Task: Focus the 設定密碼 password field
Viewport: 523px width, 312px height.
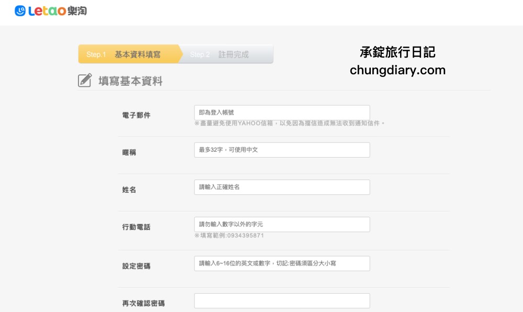Action: tap(282, 263)
